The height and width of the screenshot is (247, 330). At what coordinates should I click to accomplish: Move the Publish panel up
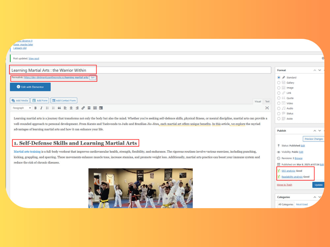coord(314,131)
